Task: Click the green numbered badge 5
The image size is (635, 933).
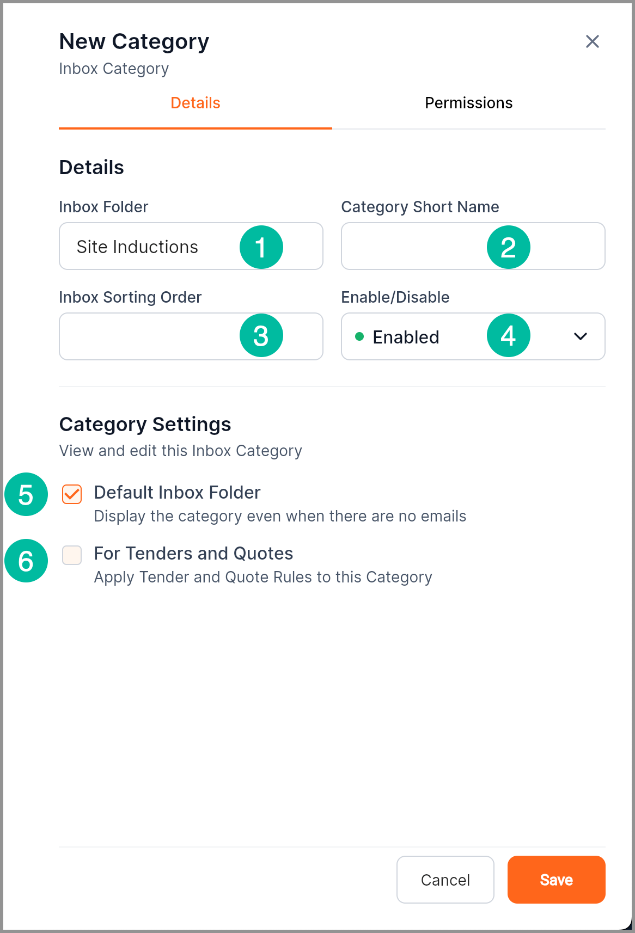Action: [26, 494]
